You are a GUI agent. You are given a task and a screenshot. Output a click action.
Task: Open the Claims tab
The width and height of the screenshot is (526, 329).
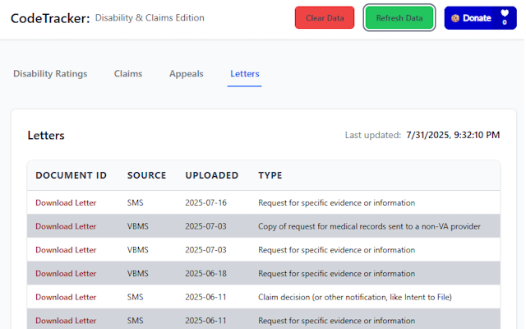click(128, 73)
